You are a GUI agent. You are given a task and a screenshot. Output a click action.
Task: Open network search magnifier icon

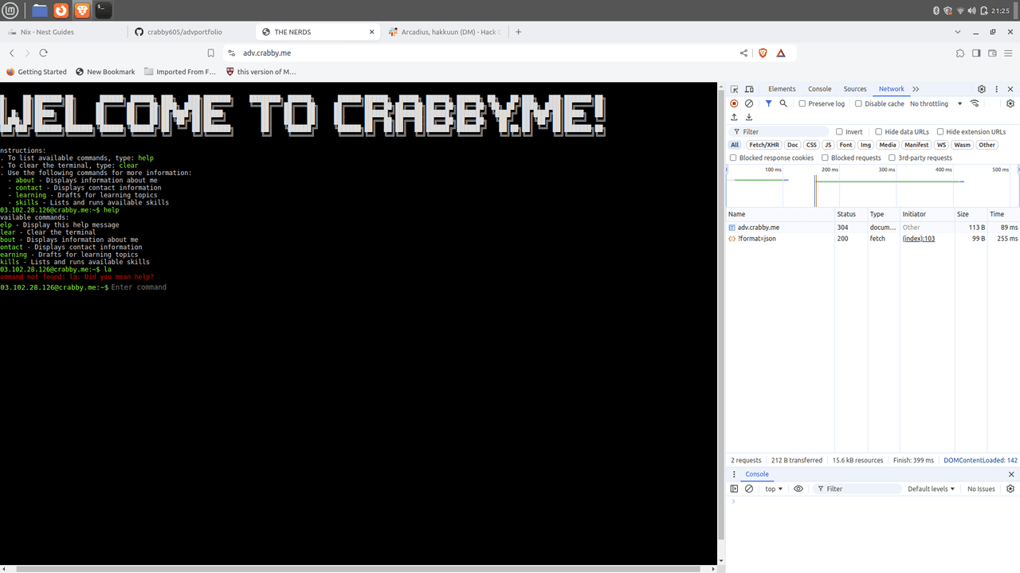pyautogui.click(x=783, y=103)
